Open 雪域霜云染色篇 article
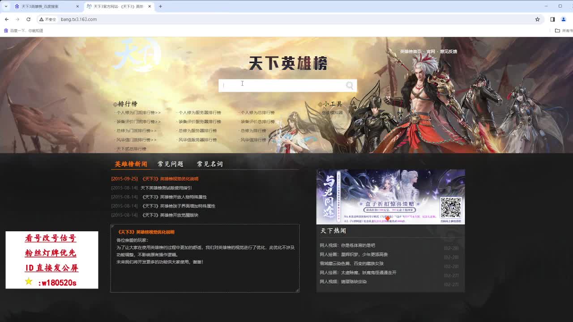This screenshot has width=573, height=322. pyautogui.click(x=351, y=263)
